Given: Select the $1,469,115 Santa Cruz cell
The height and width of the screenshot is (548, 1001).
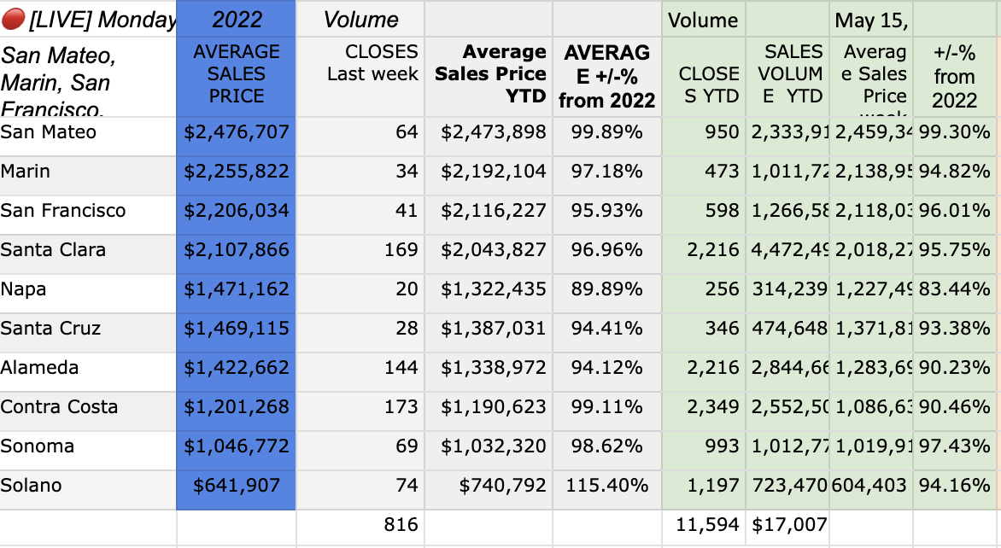Looking at the screenshot, I should point(237,332).
